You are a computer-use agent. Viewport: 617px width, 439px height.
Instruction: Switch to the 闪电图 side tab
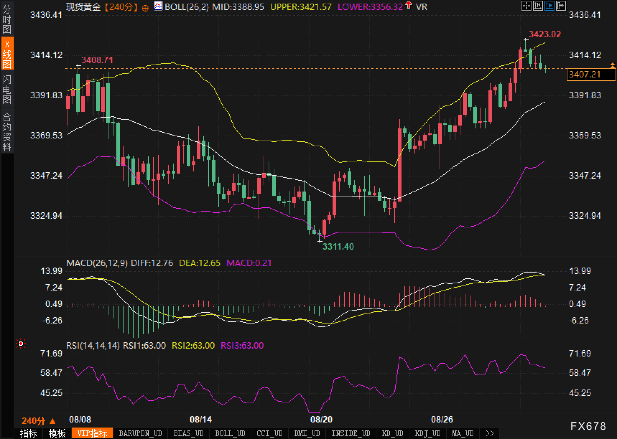pos(7,89)
